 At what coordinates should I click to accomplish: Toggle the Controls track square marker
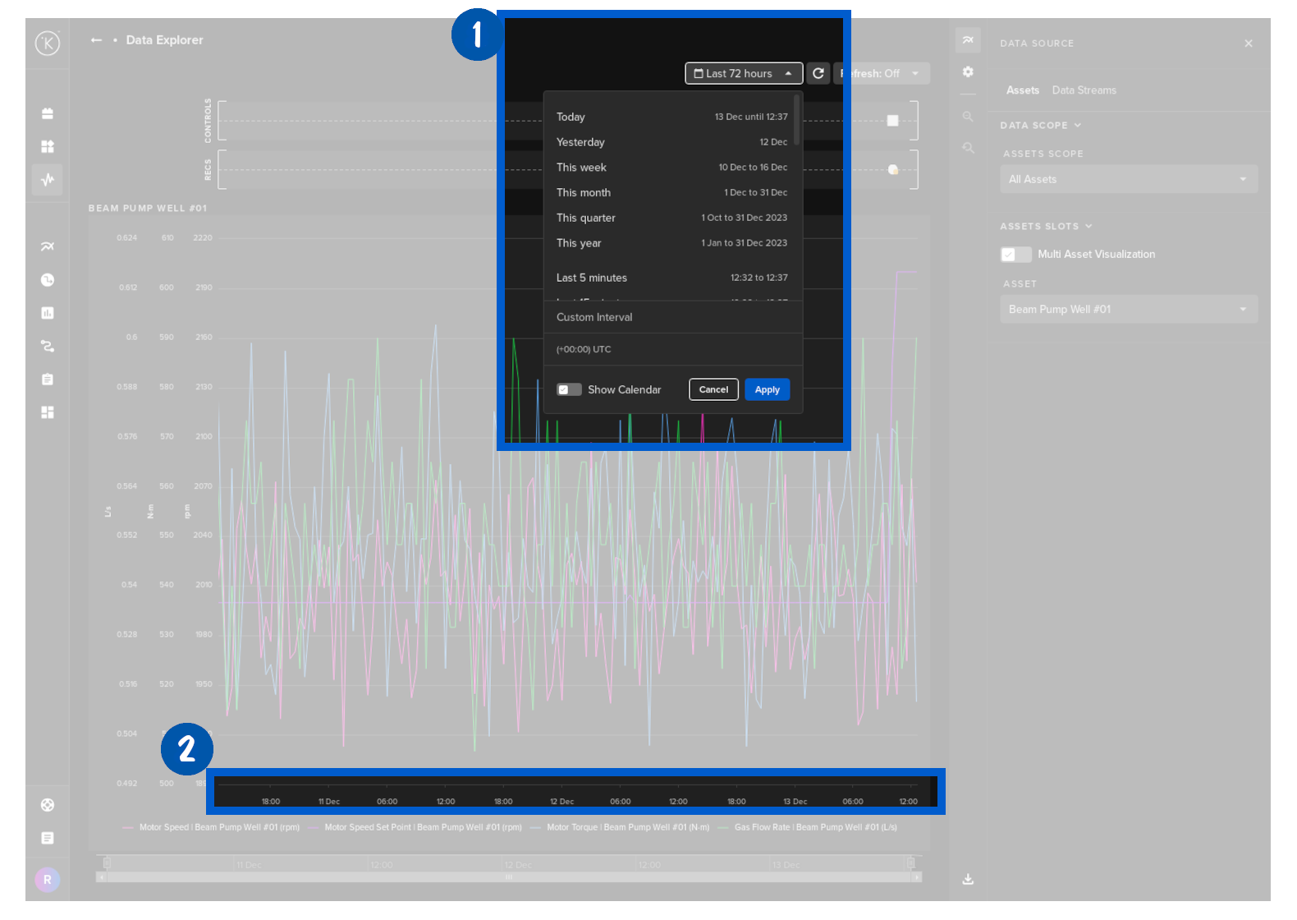[892, 121]
